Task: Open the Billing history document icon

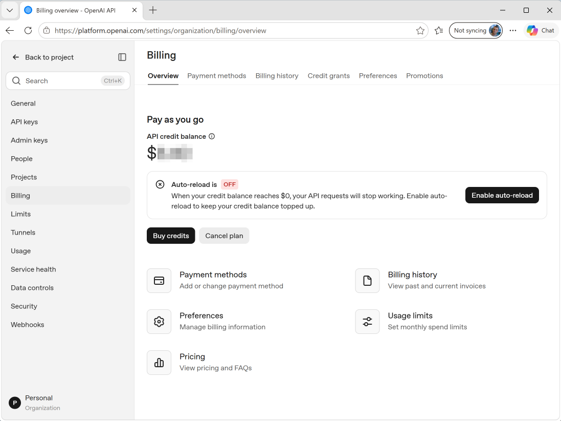Action: click(368, 281)
